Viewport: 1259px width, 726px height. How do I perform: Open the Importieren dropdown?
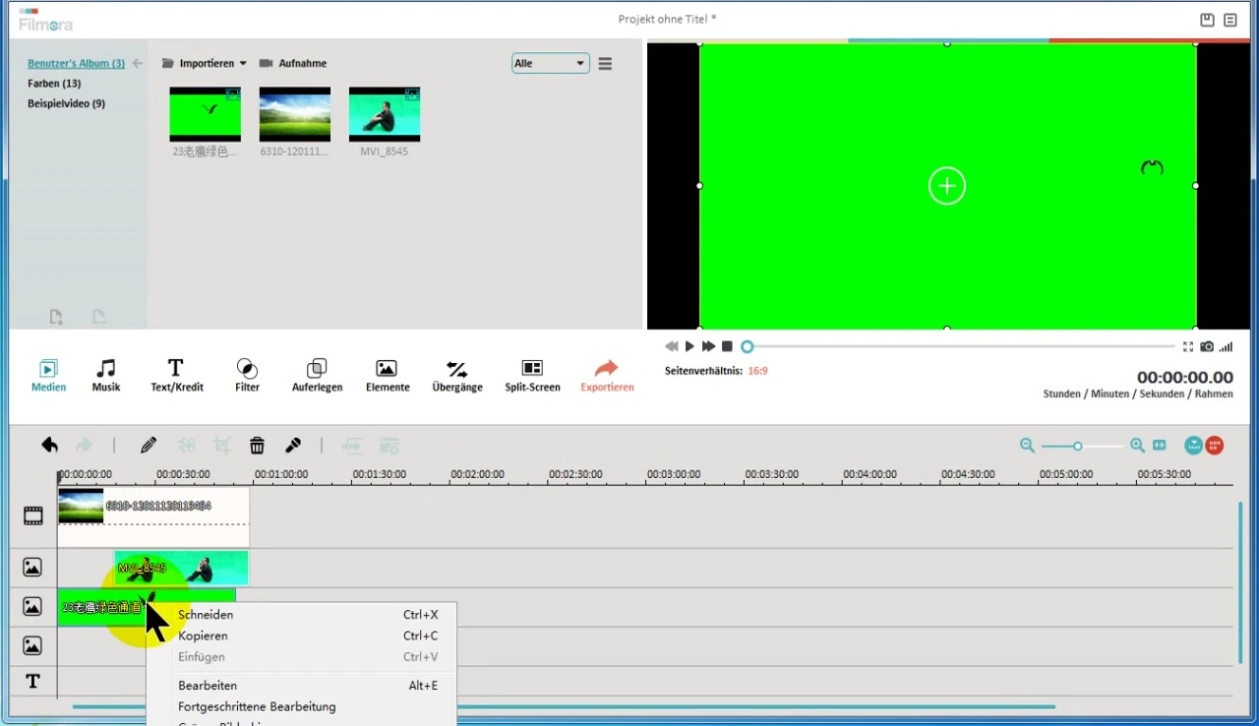click(x=205, y=63)
